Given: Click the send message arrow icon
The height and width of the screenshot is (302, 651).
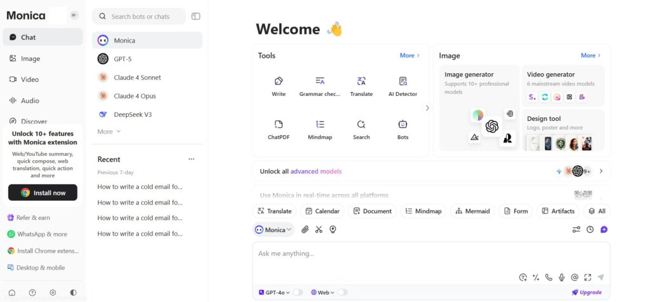Looking at the screenshot, I should pyautogui.click(x=600, y=277).
